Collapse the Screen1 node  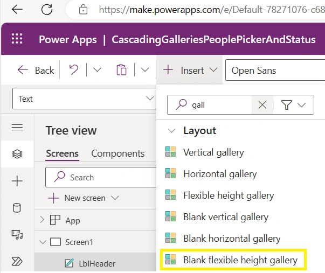pos(43,242)
